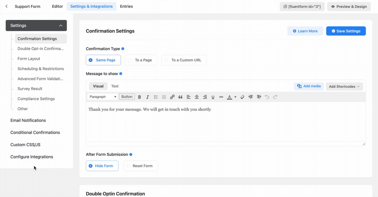
Task: Open Compliance Settings
Action: pyautogui.click(x=36, y=99)
